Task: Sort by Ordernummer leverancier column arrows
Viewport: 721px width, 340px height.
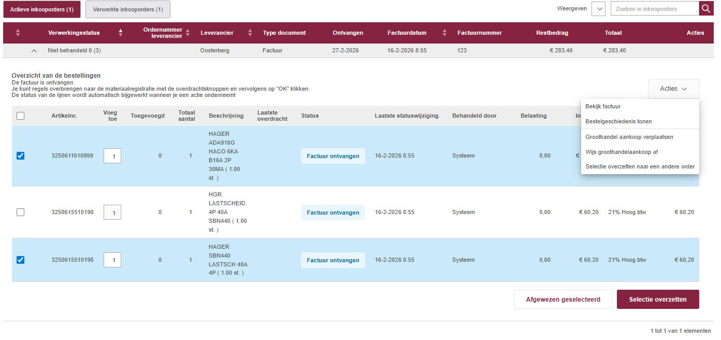Action: click(x=188, y=33)
